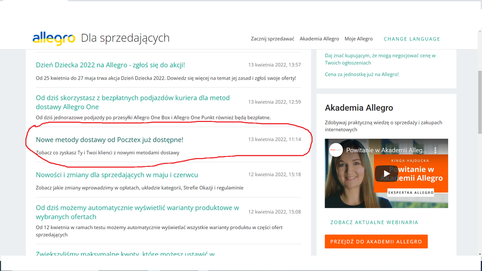This screenshot has height=271, width=482.
Task: Click text Zobacz jakie zmiany wprowadzimy w opłatach
Action: pyautogui.click(x=139, y=188)
